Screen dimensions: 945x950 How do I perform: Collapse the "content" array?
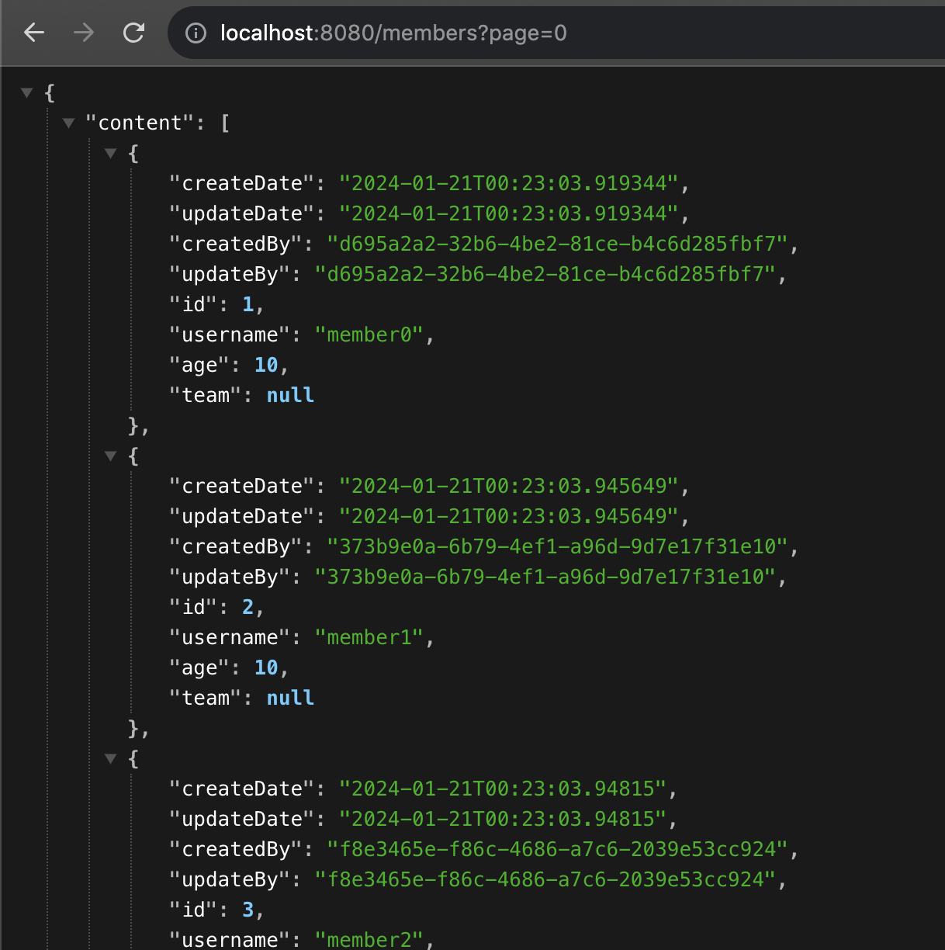click(69, 123)
